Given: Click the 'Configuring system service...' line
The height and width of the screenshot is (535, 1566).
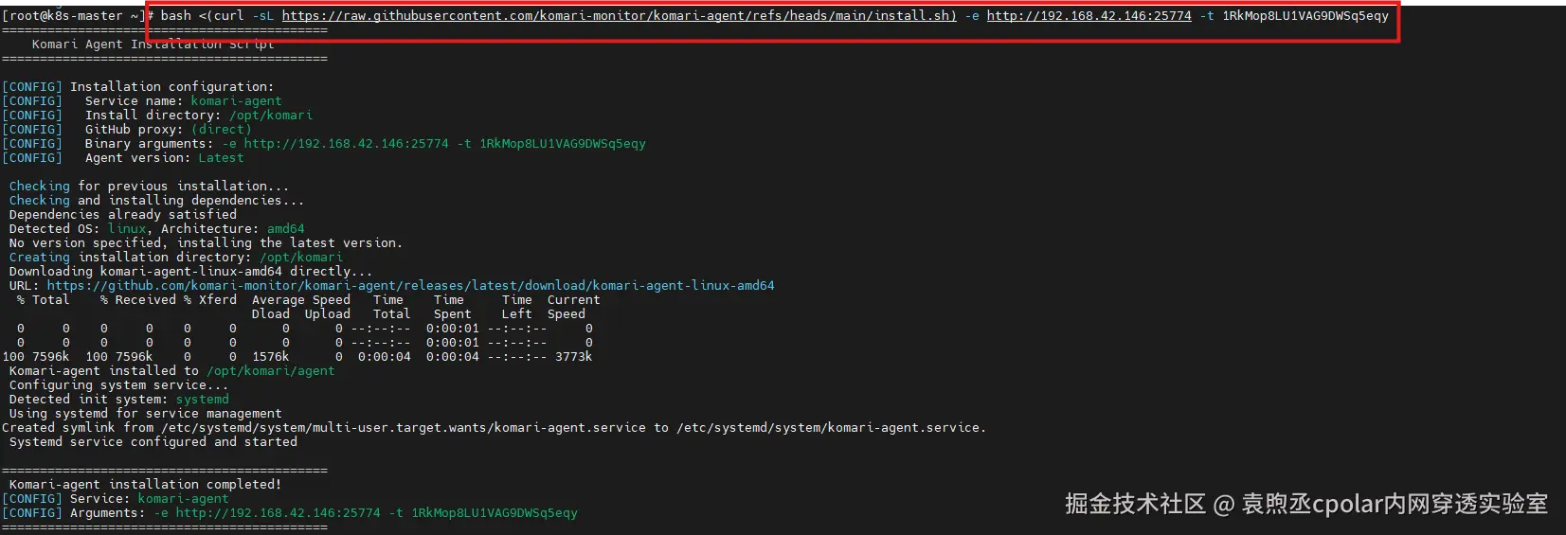Looking at the screenshot, I should pyautogui.click(x=118, y=385).
